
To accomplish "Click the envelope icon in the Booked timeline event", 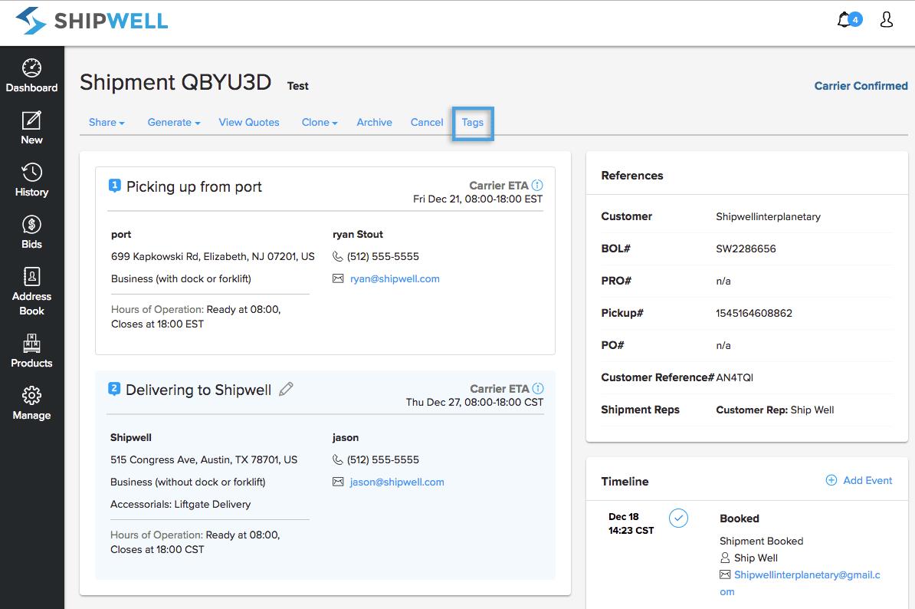I will pos(725,574).
